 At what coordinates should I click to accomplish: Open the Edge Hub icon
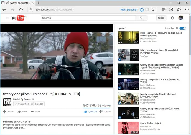164,9
